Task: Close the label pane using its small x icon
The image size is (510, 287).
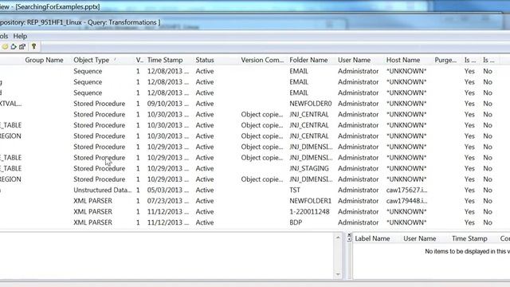Action: [349, 235]
